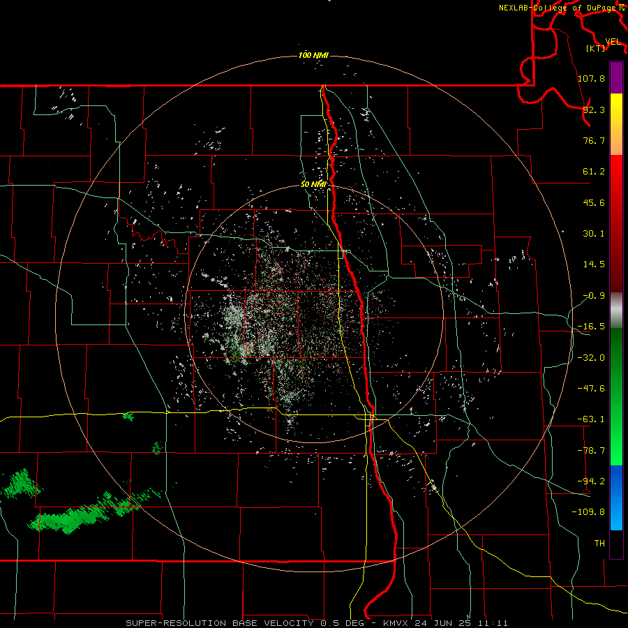The image size is (628, 628).
Task: Click the -16.5 velocity scale value
Action: (591, 327)
